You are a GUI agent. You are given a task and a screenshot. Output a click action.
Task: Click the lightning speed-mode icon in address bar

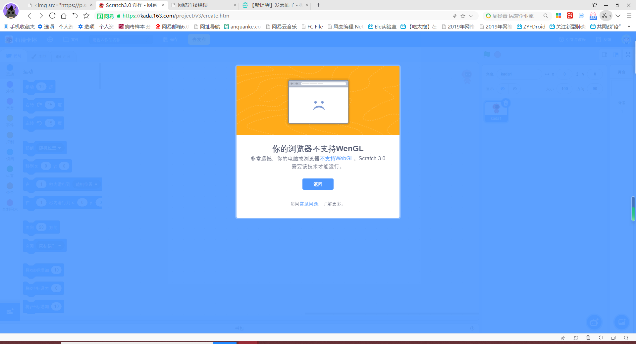click(x=455, y=16)
